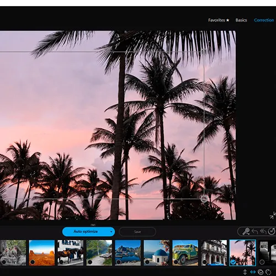Toggle selection circle on lakeside bench thumbnail
276x276 pixels.
[x=90, y=262]
